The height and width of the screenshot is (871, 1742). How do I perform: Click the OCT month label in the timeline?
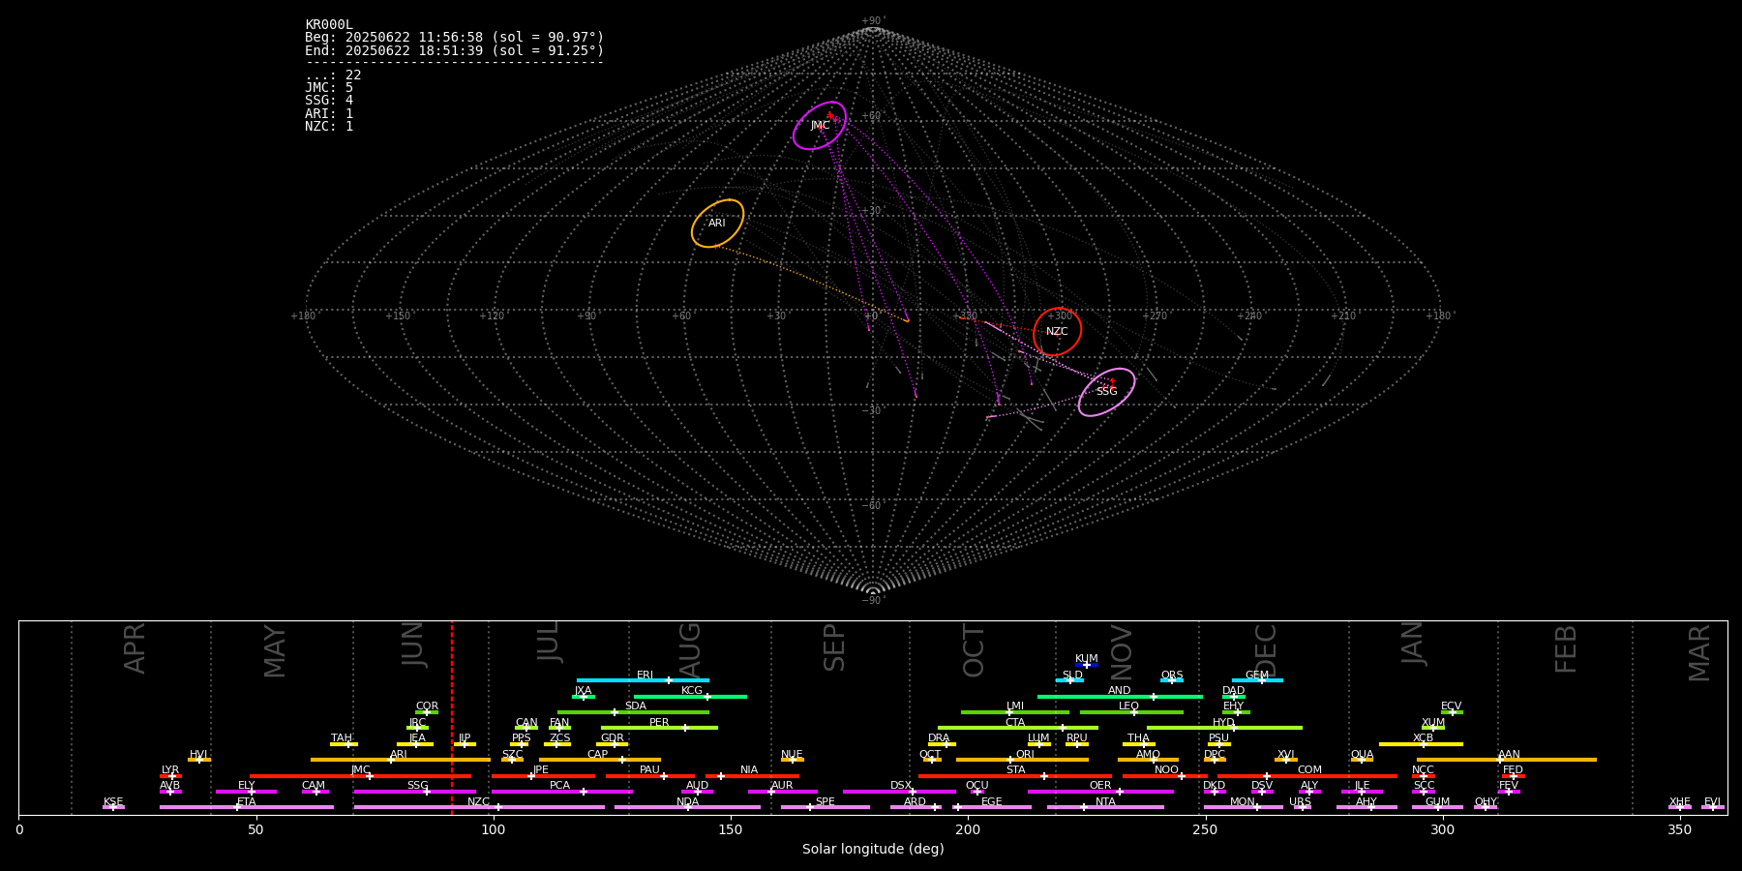[974, 650]
